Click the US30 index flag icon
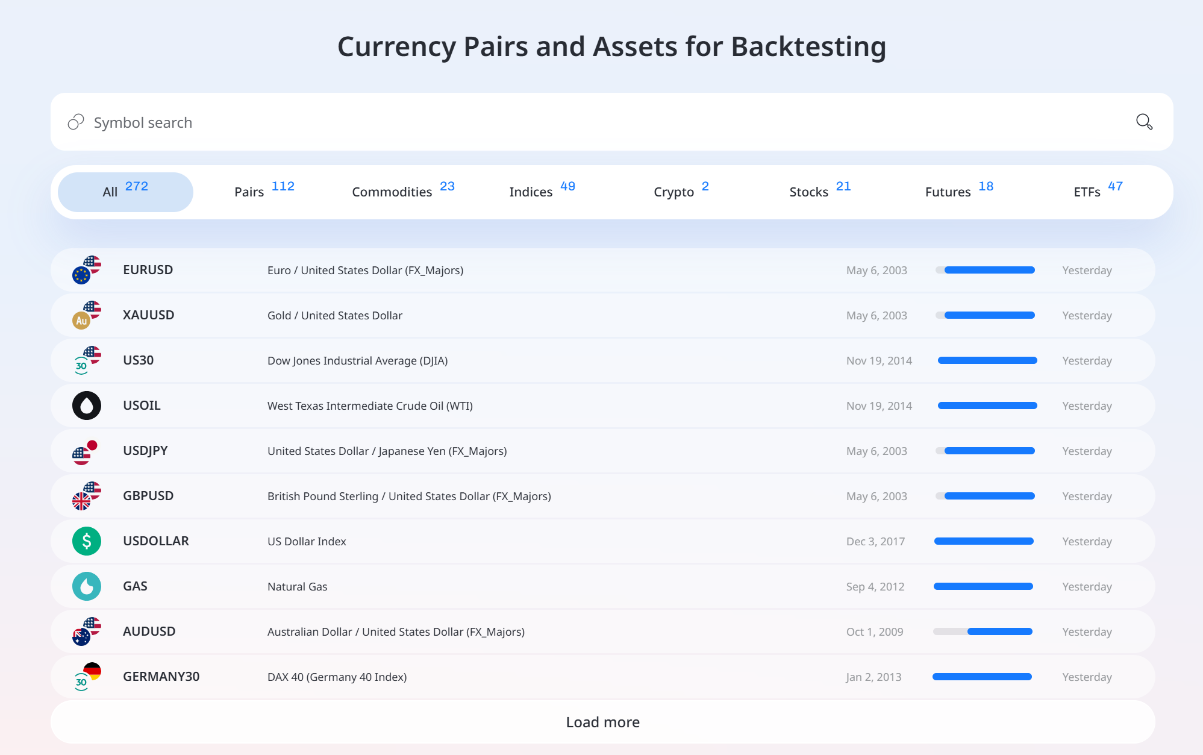This screenshot has height=755, width=1203. click(87, 360)
